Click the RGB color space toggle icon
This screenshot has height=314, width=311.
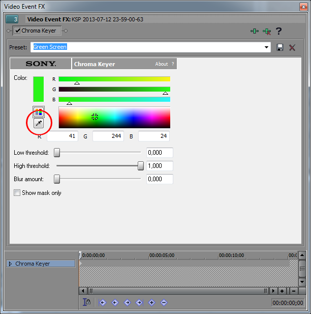pos(39,112)
